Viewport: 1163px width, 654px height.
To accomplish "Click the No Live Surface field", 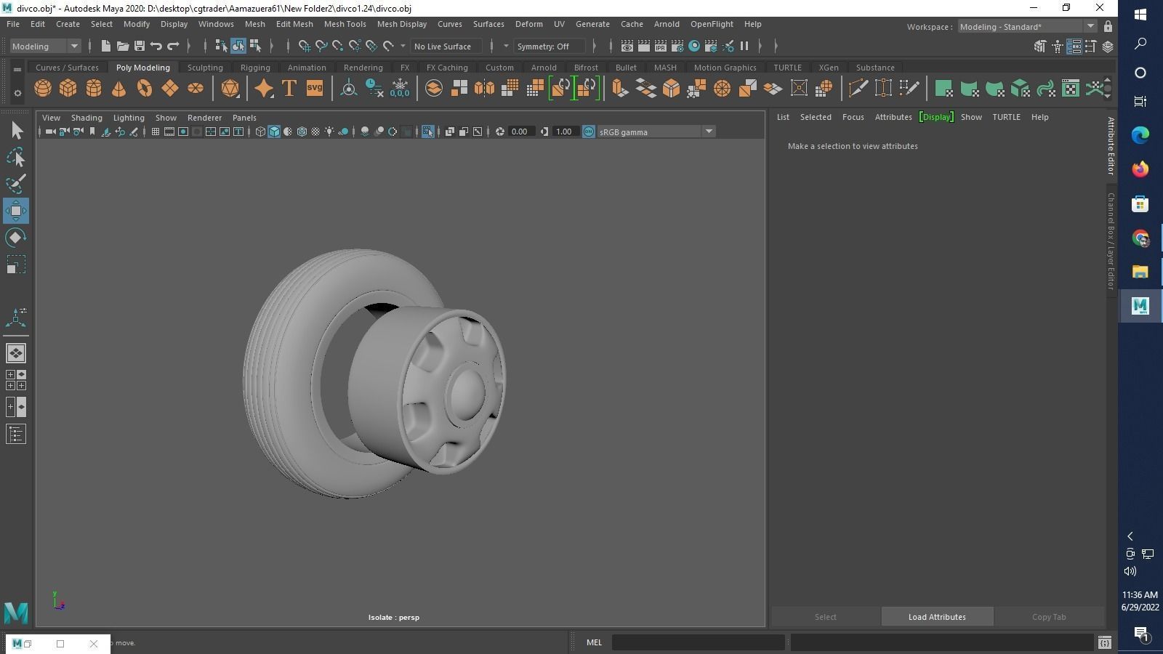I will tap(446, 47).
